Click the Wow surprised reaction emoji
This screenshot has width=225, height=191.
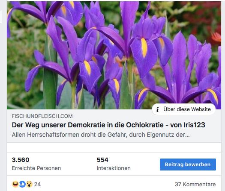[x=29, y=184]
